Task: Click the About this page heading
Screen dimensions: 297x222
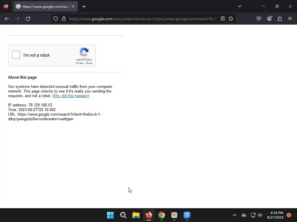Action: 22,77
